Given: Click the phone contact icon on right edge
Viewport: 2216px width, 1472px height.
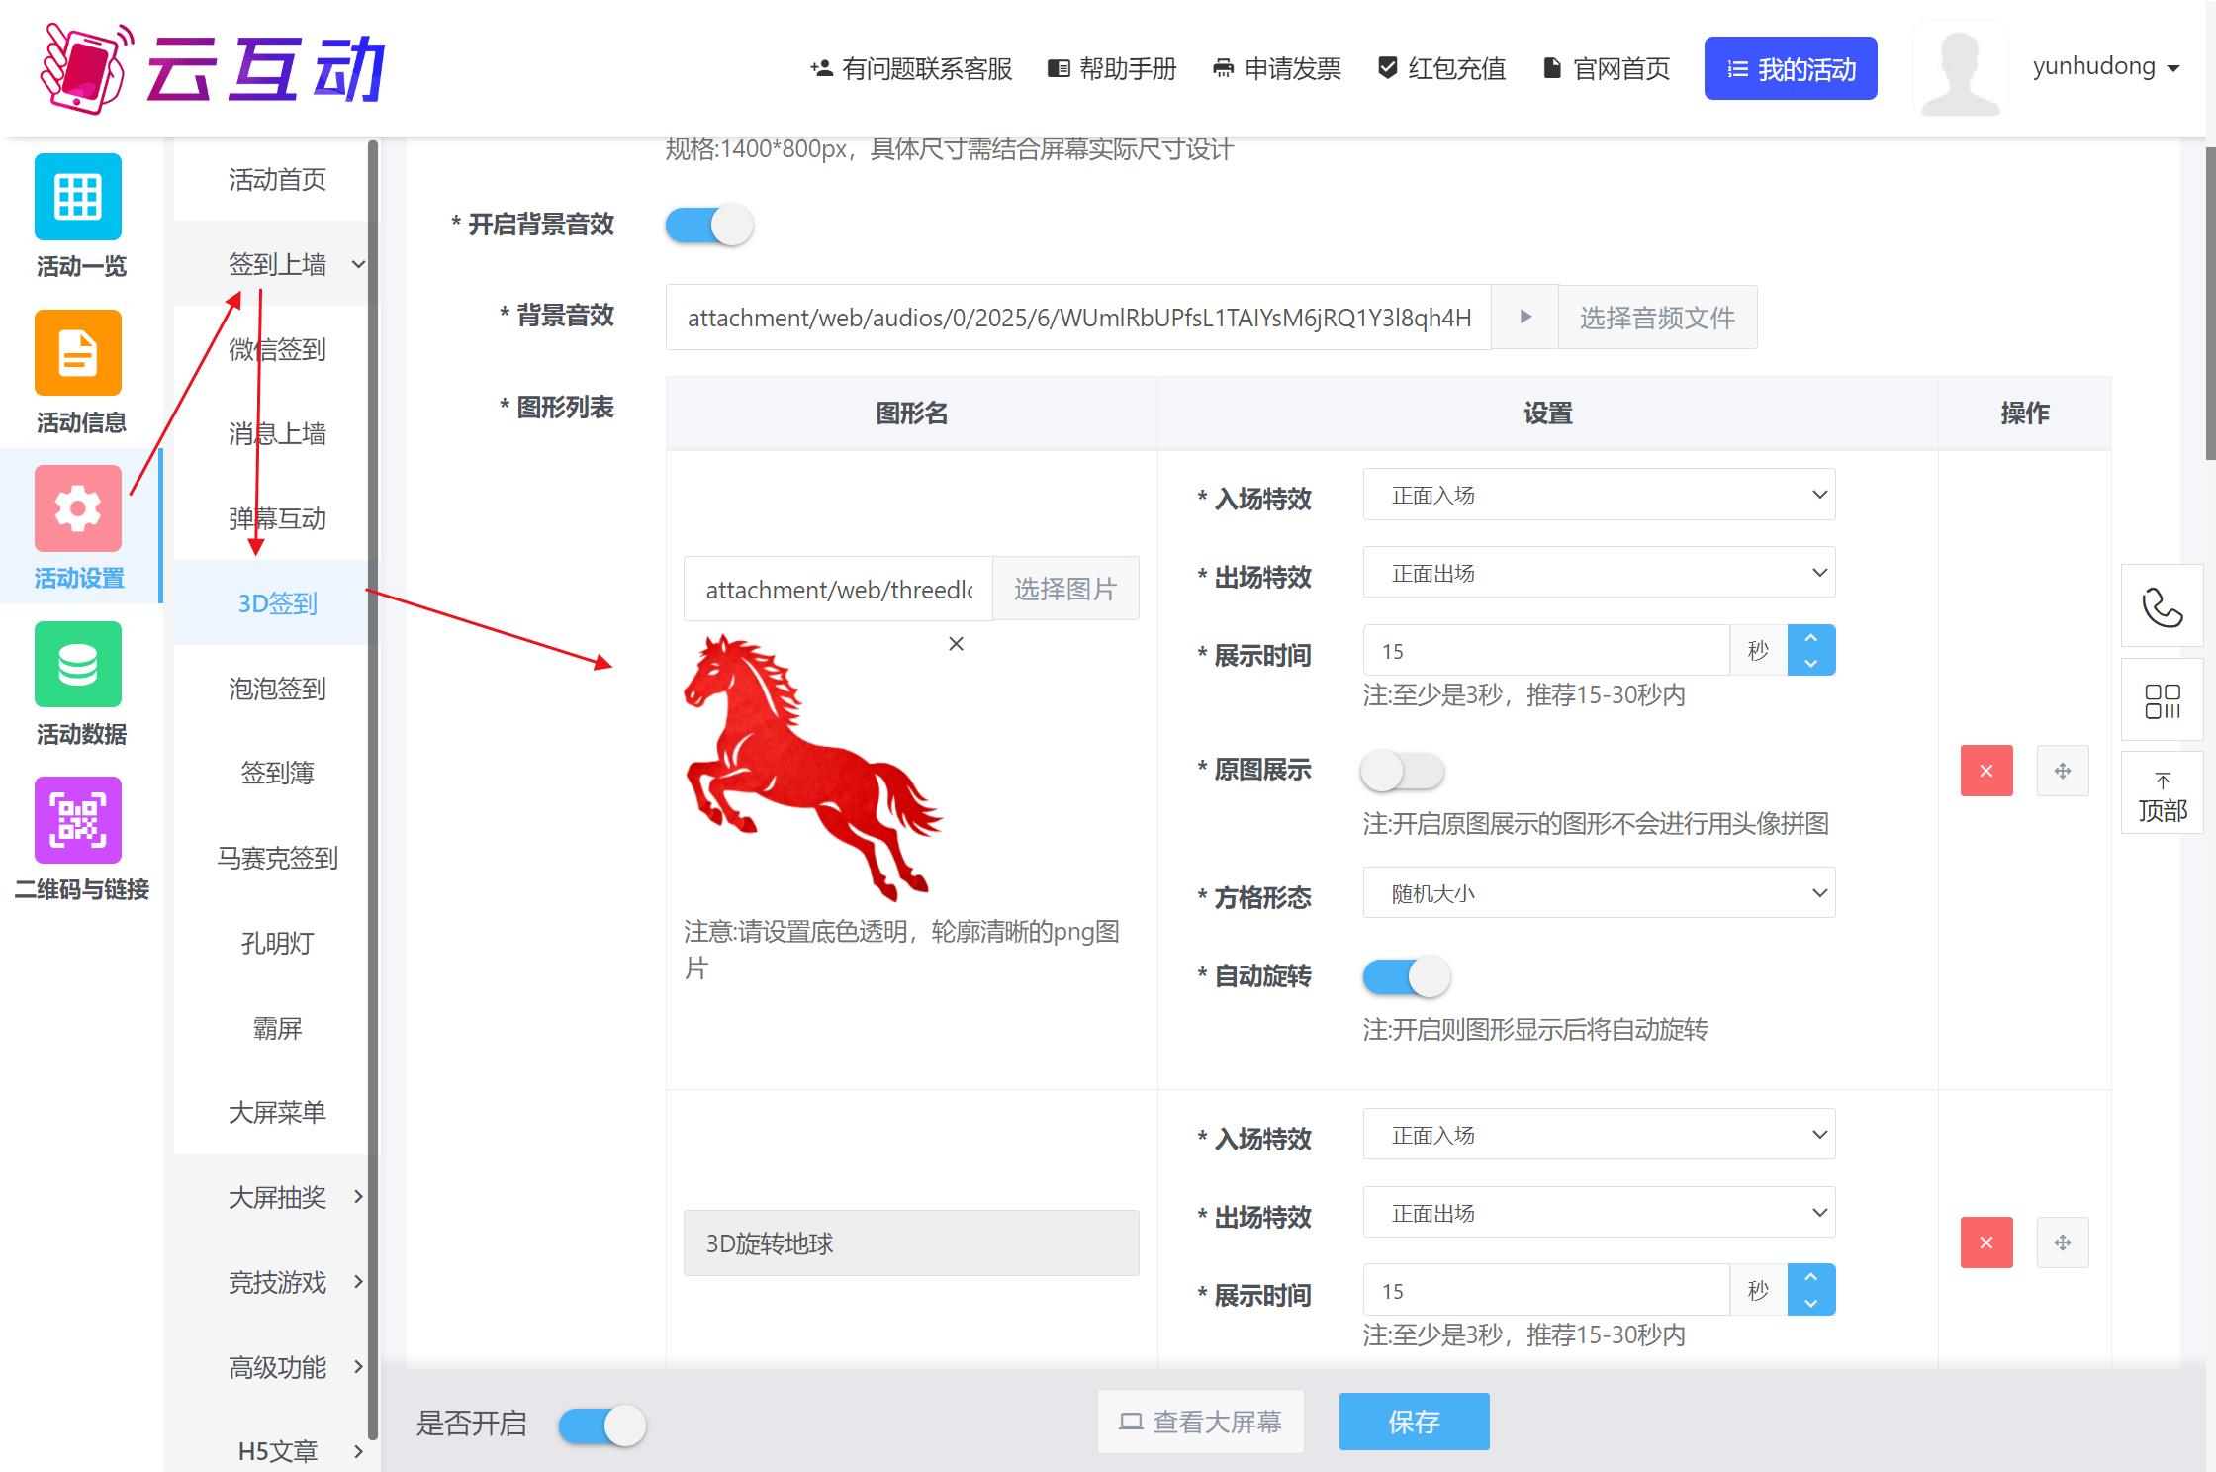Looking at the screenshot, I should coord(2163,607).
